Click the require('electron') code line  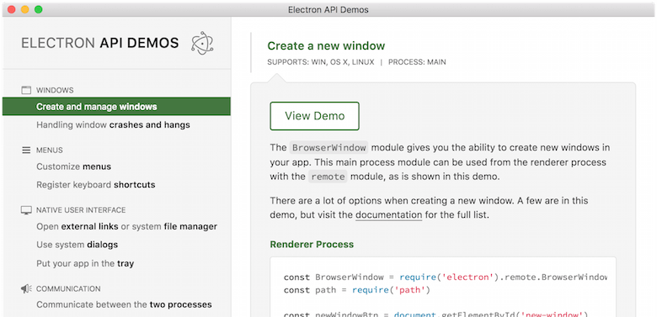coord(446,277)
